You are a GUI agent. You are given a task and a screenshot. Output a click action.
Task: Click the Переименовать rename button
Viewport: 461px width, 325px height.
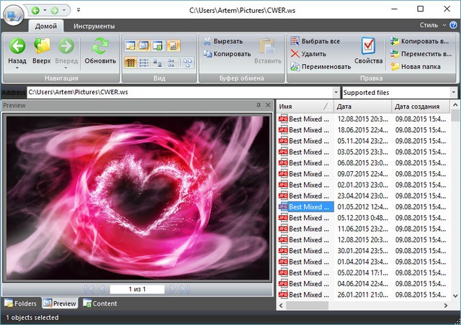[x=321, y=66]
